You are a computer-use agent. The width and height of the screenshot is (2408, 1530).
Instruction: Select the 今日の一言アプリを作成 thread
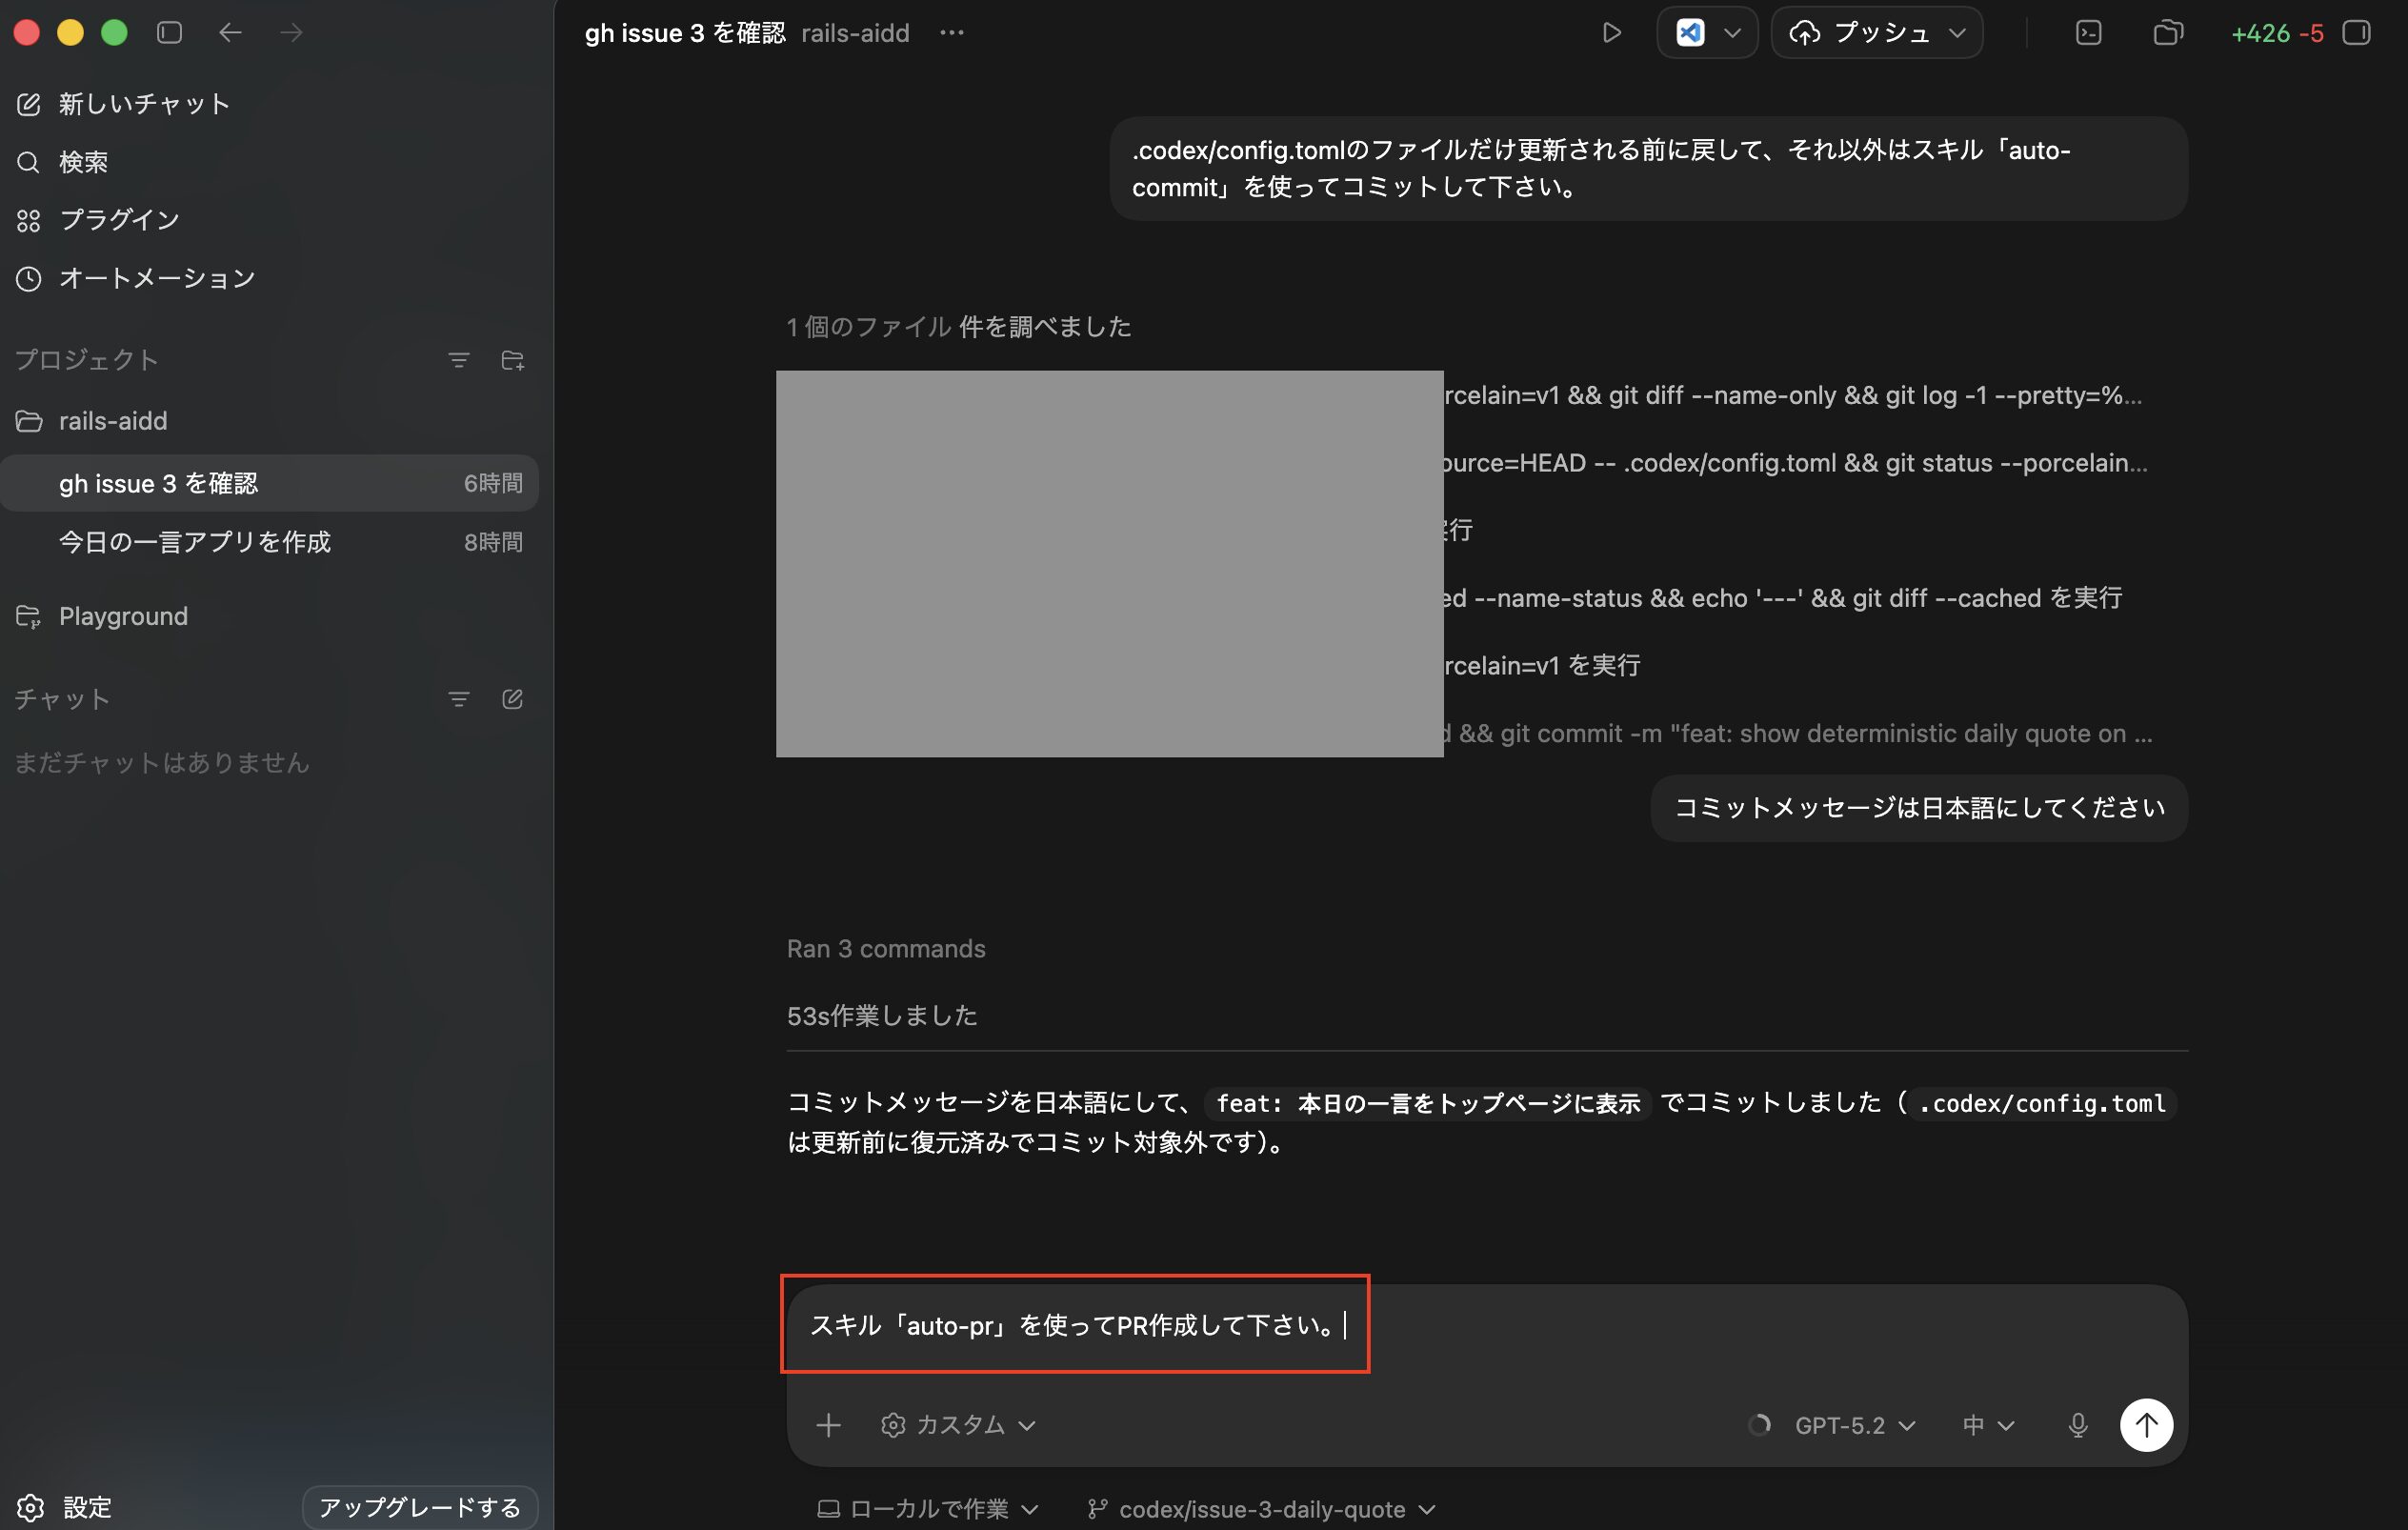click(194, 542)
